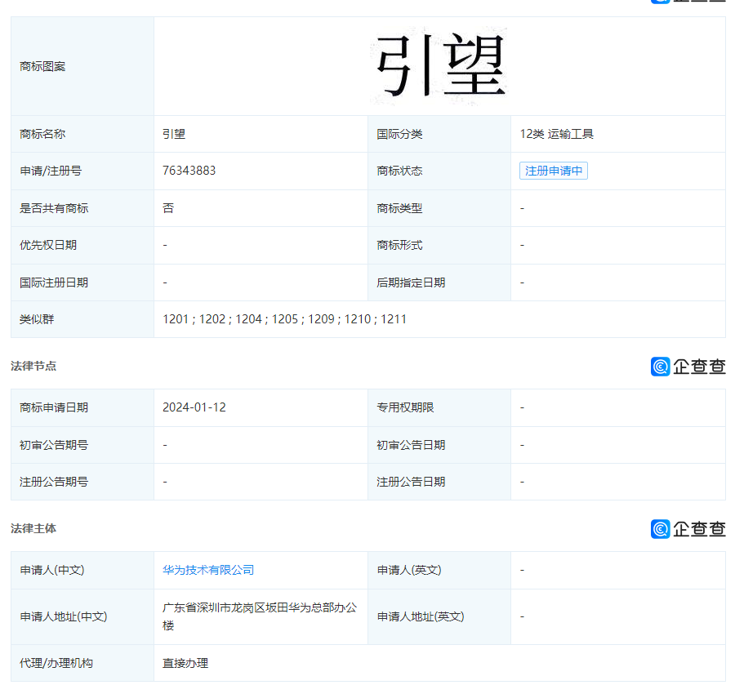Click the 法律节点 section heading
This screenshot has width=735, height=685.
[x=33, y=366]
